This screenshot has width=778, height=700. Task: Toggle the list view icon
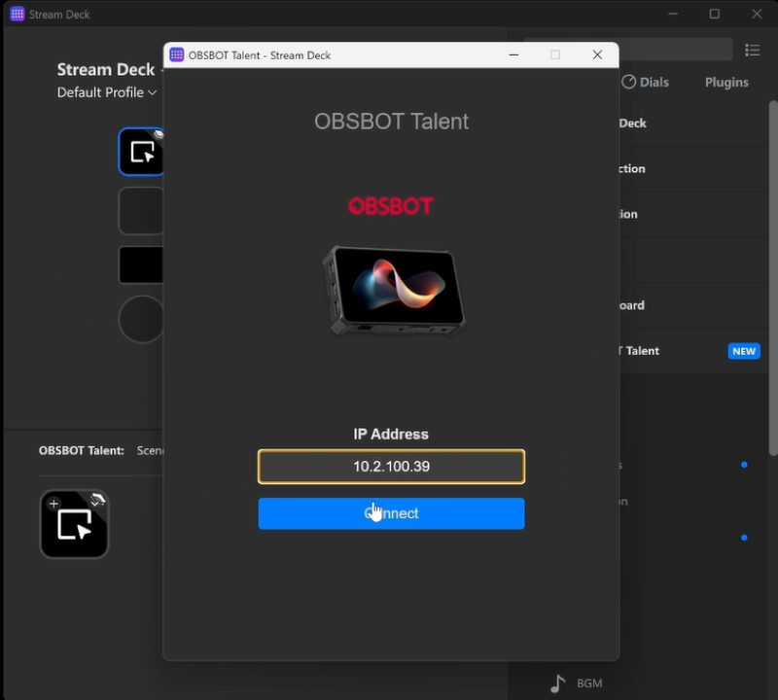[x=752, y=51]
